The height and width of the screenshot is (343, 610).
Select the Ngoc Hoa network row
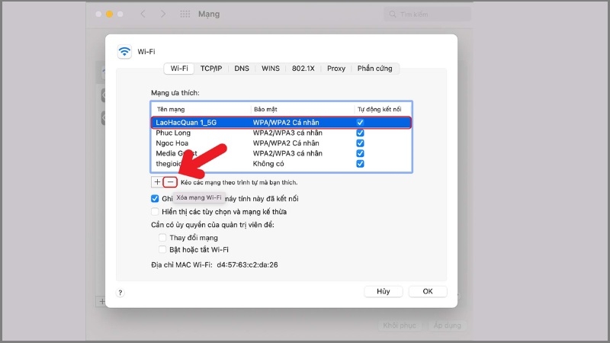point(281,143)
